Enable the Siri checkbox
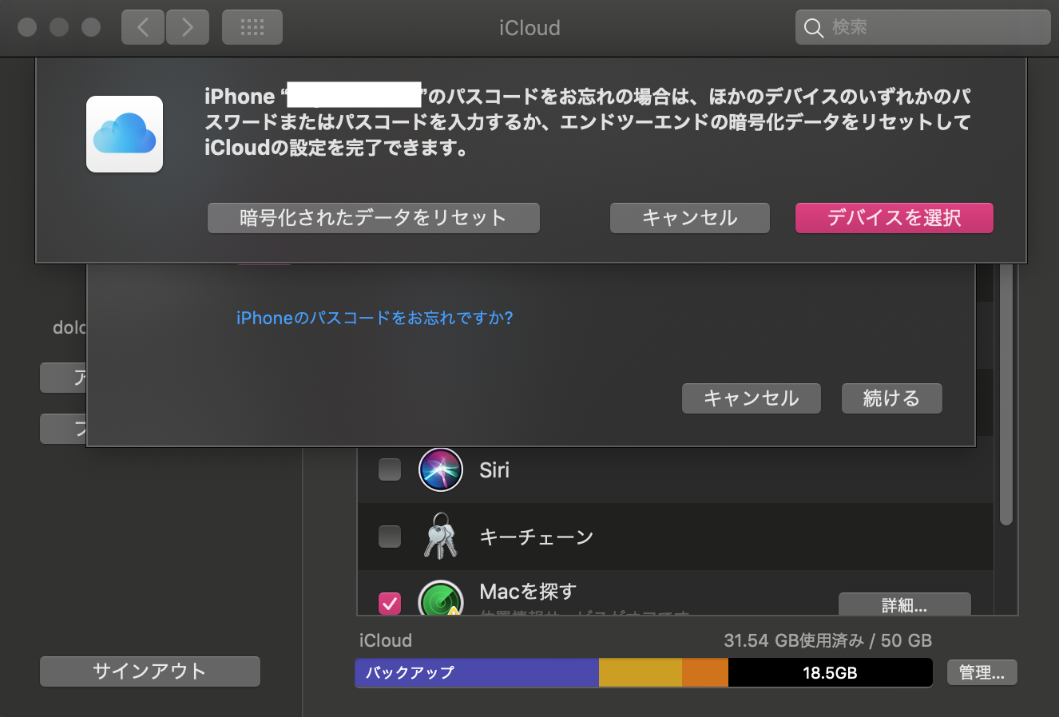This screenshot has width=1059, height=717. [x=390, y=469]
